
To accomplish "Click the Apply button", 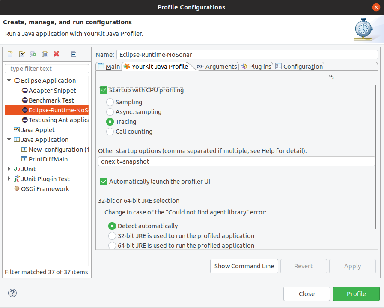I will coord(352,266).
